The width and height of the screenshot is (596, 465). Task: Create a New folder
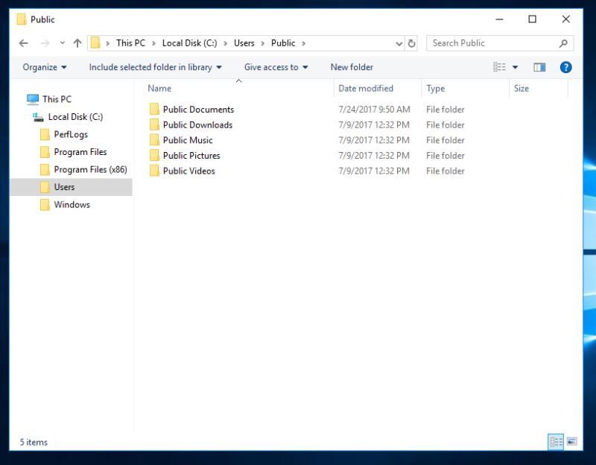pos(351,66)
